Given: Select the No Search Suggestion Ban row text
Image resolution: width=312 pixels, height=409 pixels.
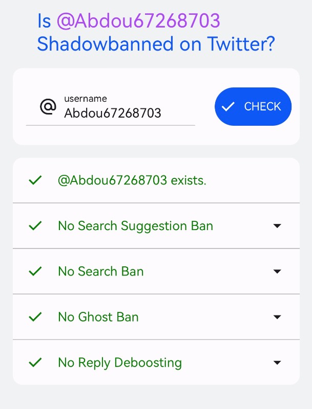Looking at the screenshot, I should [x=135, y=226].
